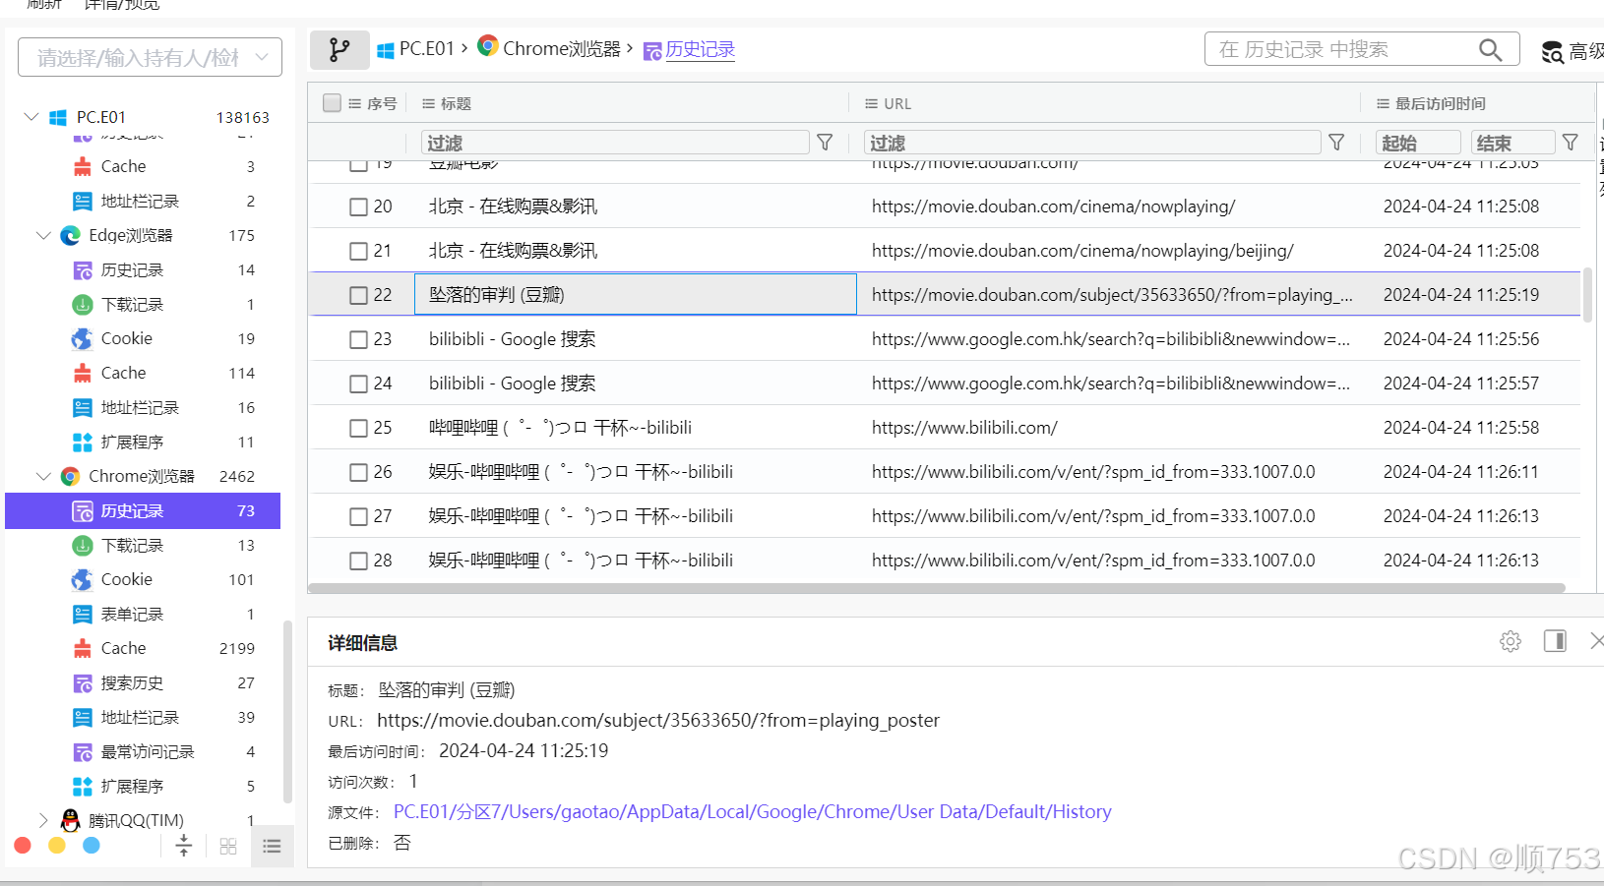Click the search magnifier icon
This screenshot has width=1604, height=886.
click(1490, 49)
